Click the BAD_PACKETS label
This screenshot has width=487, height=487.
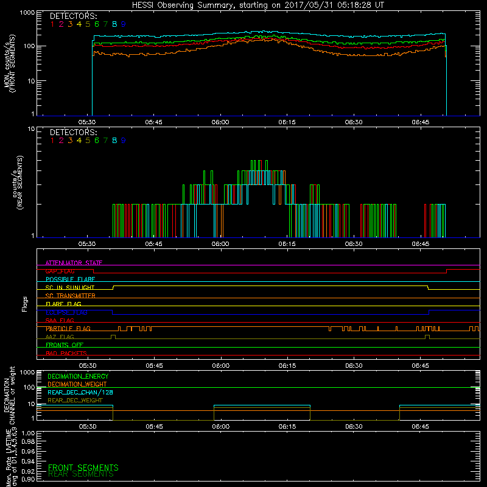(x=66, y=353)
